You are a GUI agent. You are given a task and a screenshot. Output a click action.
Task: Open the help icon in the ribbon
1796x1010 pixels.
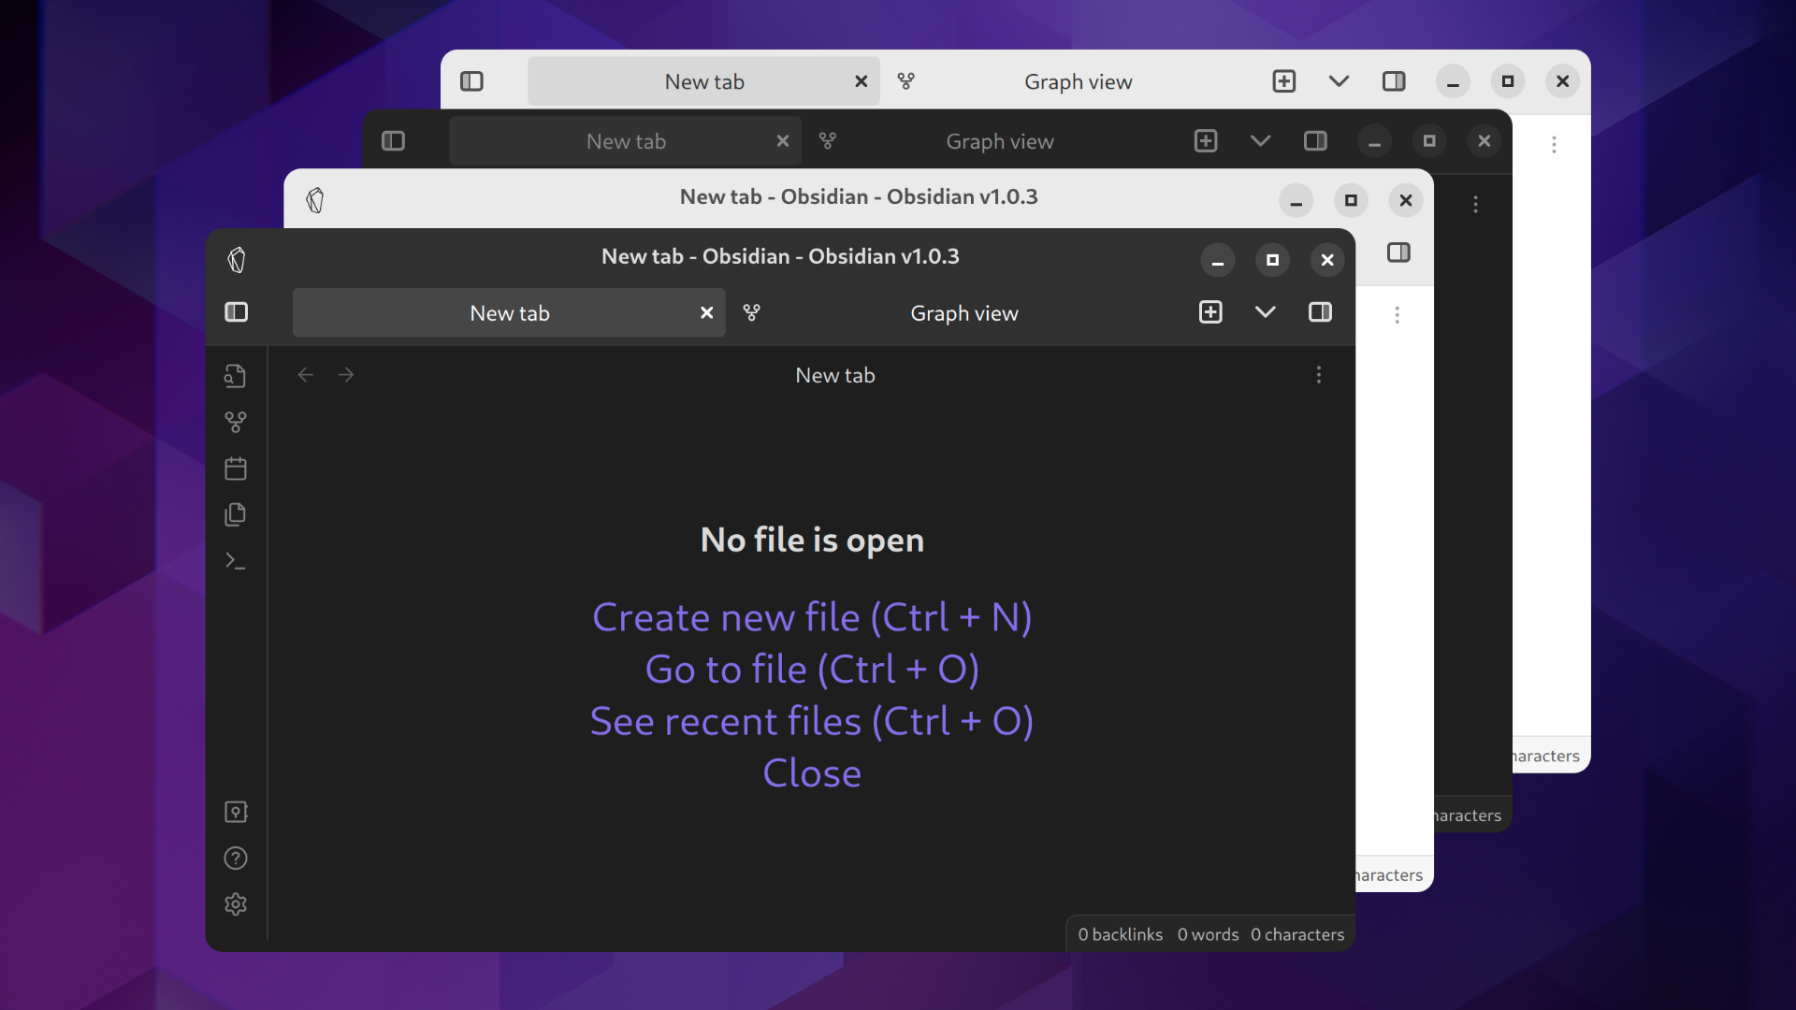pos(235,858)
